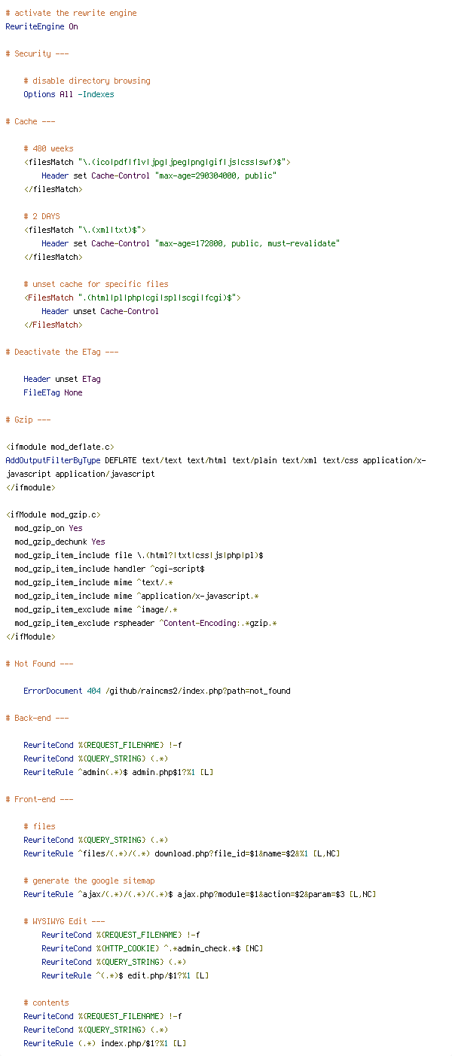Click the "RewriteEngine On" directive line
452x1056 pixels.
(41, 26)
